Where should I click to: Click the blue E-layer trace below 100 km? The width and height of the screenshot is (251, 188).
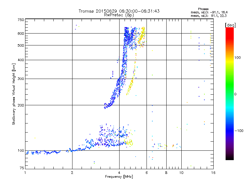[x=43, y=152]
